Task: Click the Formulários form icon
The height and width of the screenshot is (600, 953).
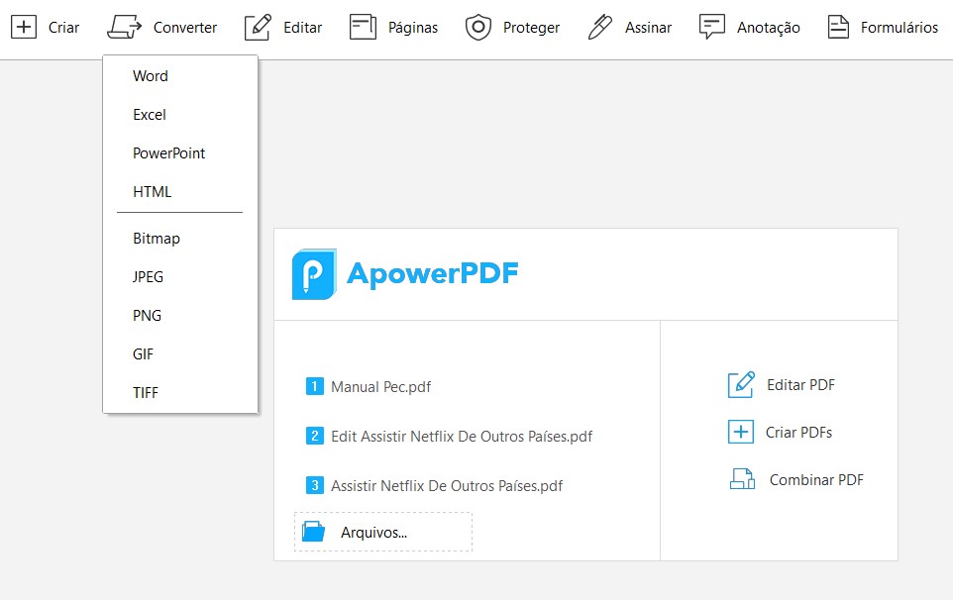Action: (837, 26)
